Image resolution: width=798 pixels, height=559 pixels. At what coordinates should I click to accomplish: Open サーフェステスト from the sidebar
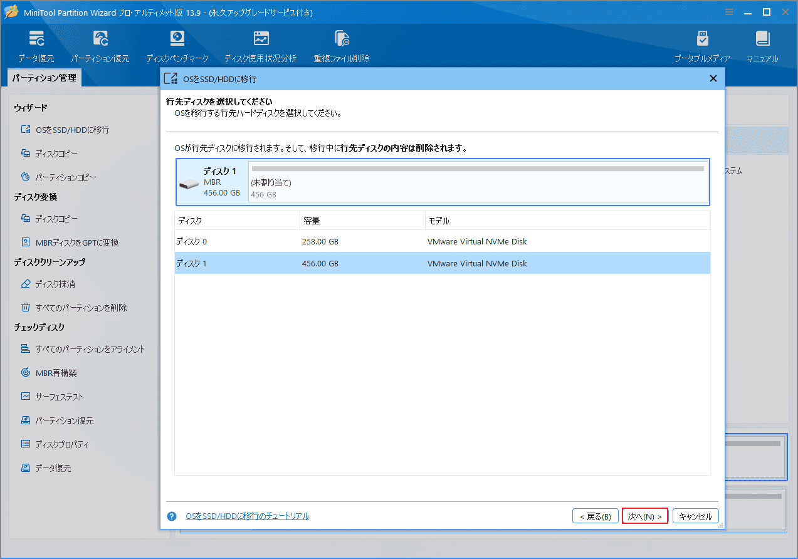coord(52,397)
